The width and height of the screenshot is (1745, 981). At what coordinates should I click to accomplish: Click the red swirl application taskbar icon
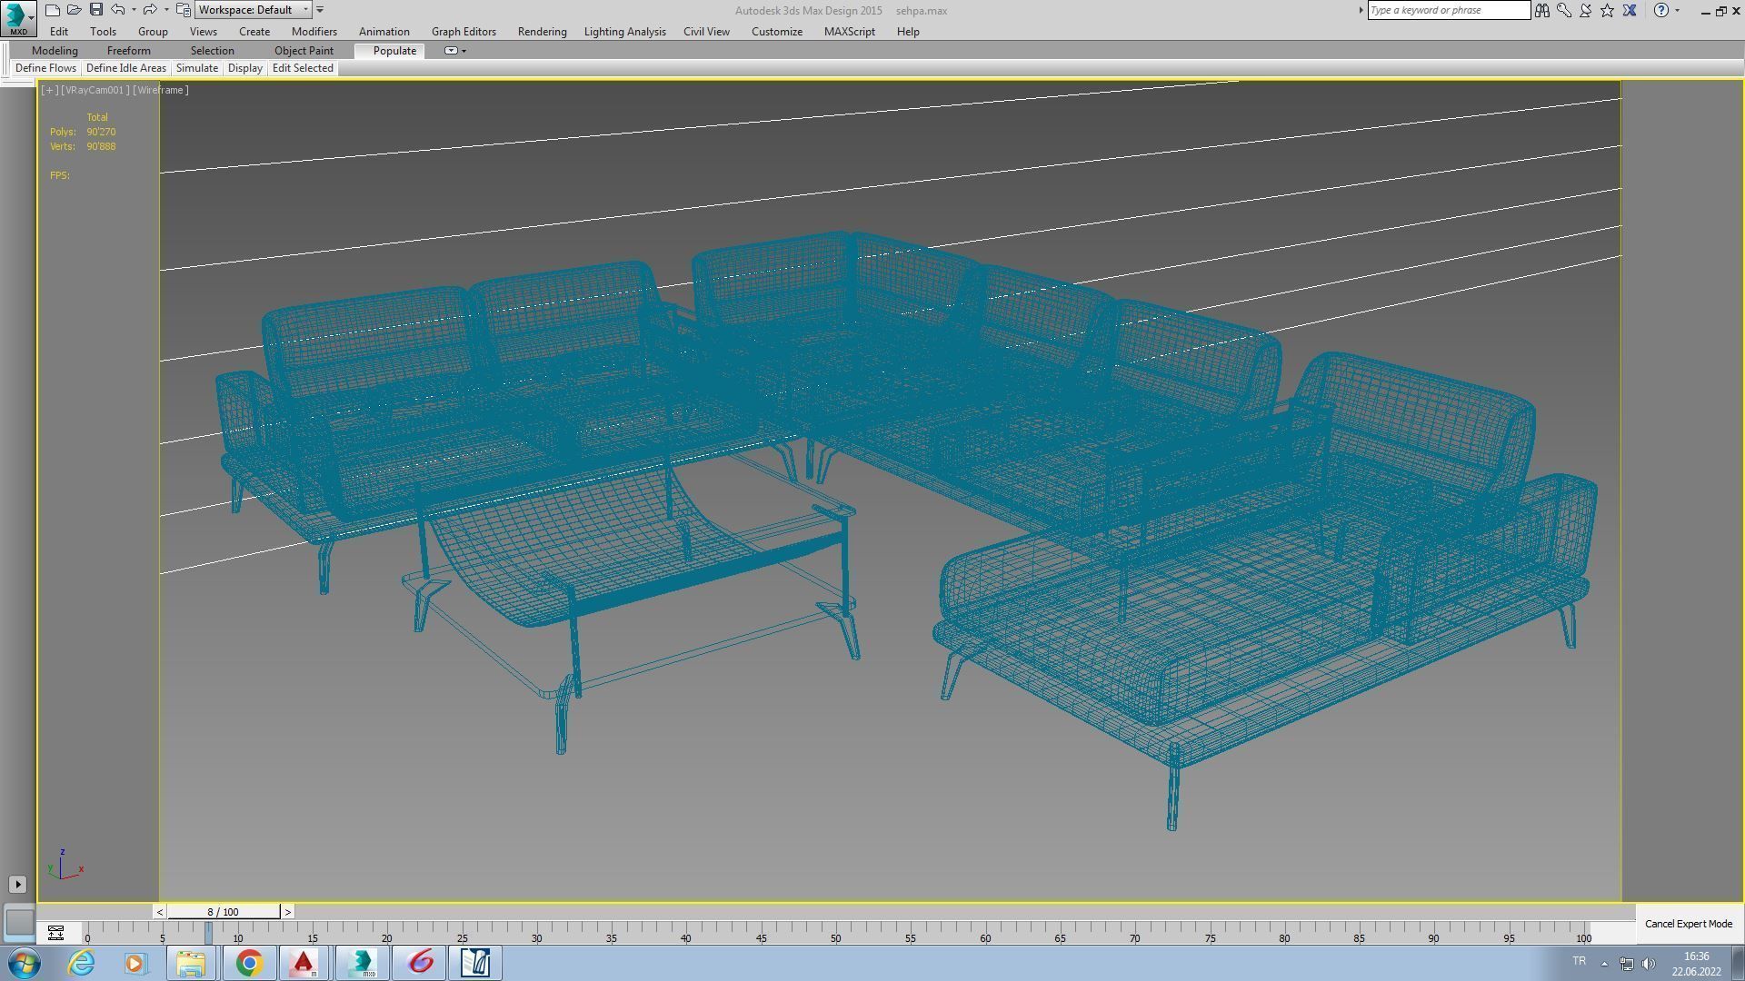pyautogui.click(x=420, y=963)
